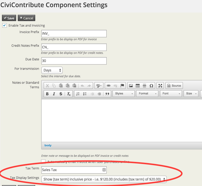The width and height of the screenshot is (202, 186).
Task: Check automatically email invoice option
Action: tap(44, 162)
